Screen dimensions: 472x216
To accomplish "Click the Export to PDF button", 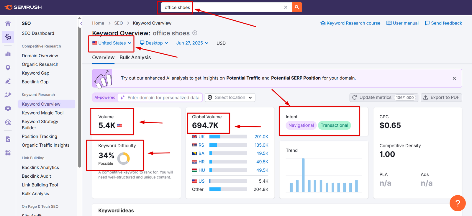I will [441, 97].
